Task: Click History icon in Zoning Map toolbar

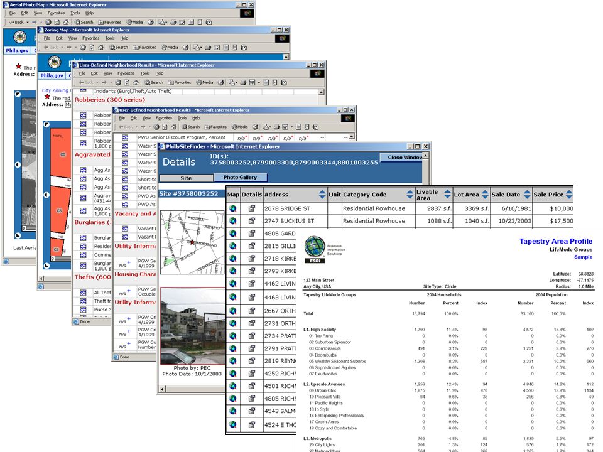Action: point(186,47)
